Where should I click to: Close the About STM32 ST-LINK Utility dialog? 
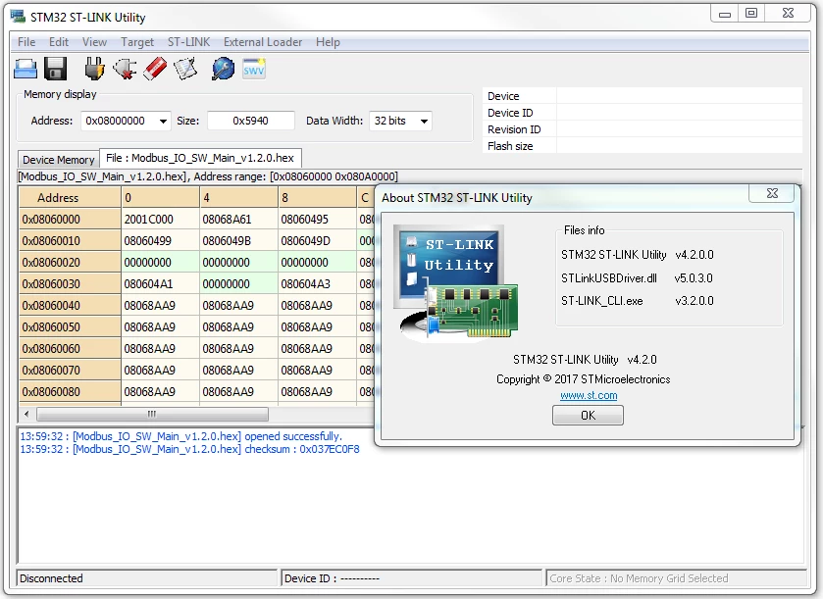[x=772, y=193]
